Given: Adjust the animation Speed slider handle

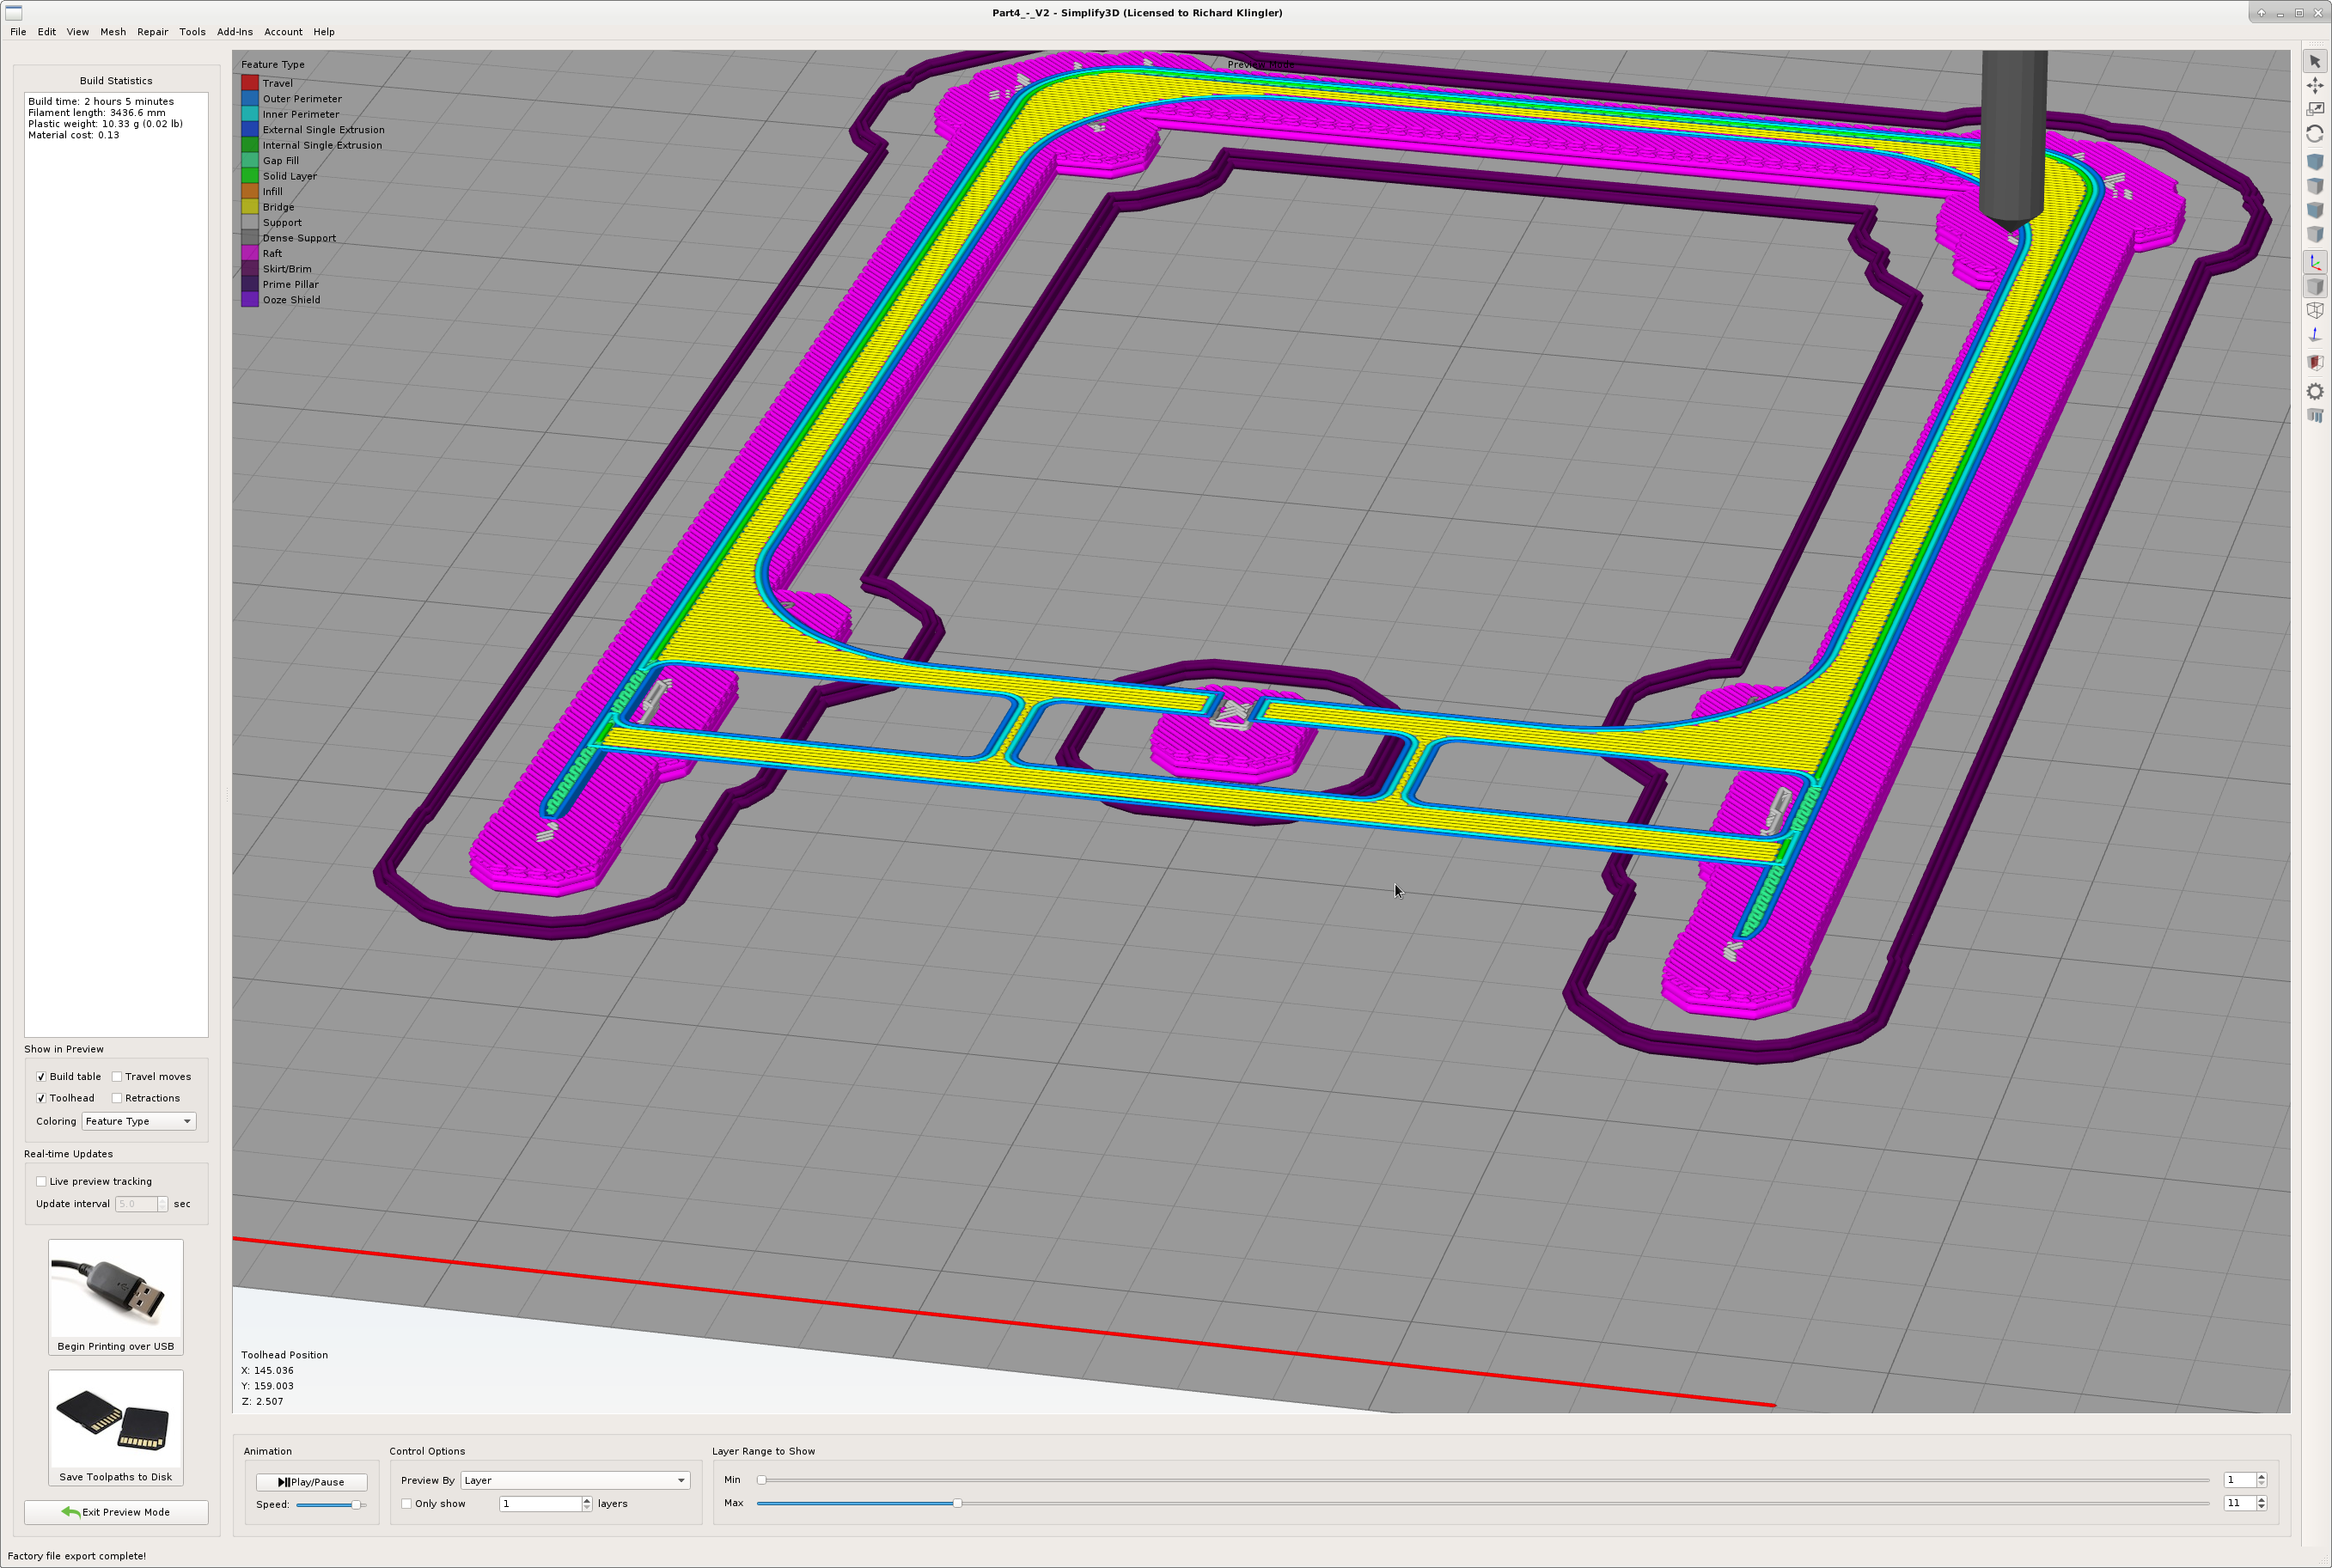Looking at the screenshot, I should point(355,1505).
